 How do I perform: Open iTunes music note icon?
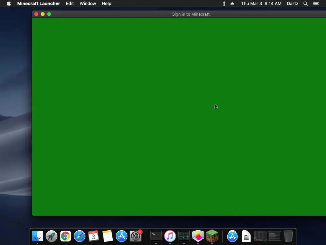(170, 236)
